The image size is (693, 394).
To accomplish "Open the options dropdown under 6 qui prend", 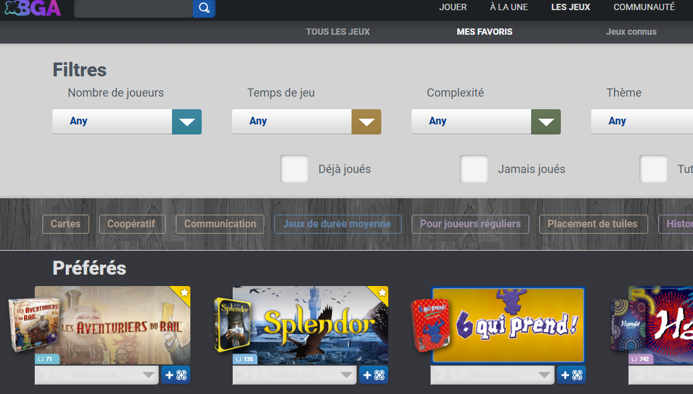I will point(493,375).
